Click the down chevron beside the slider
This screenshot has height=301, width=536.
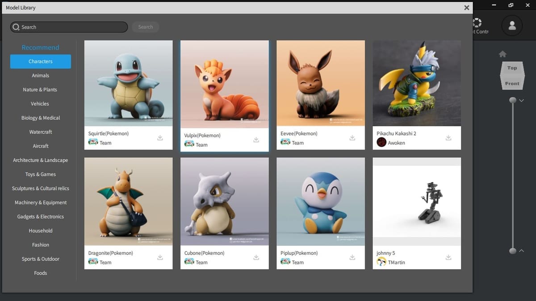521,100
